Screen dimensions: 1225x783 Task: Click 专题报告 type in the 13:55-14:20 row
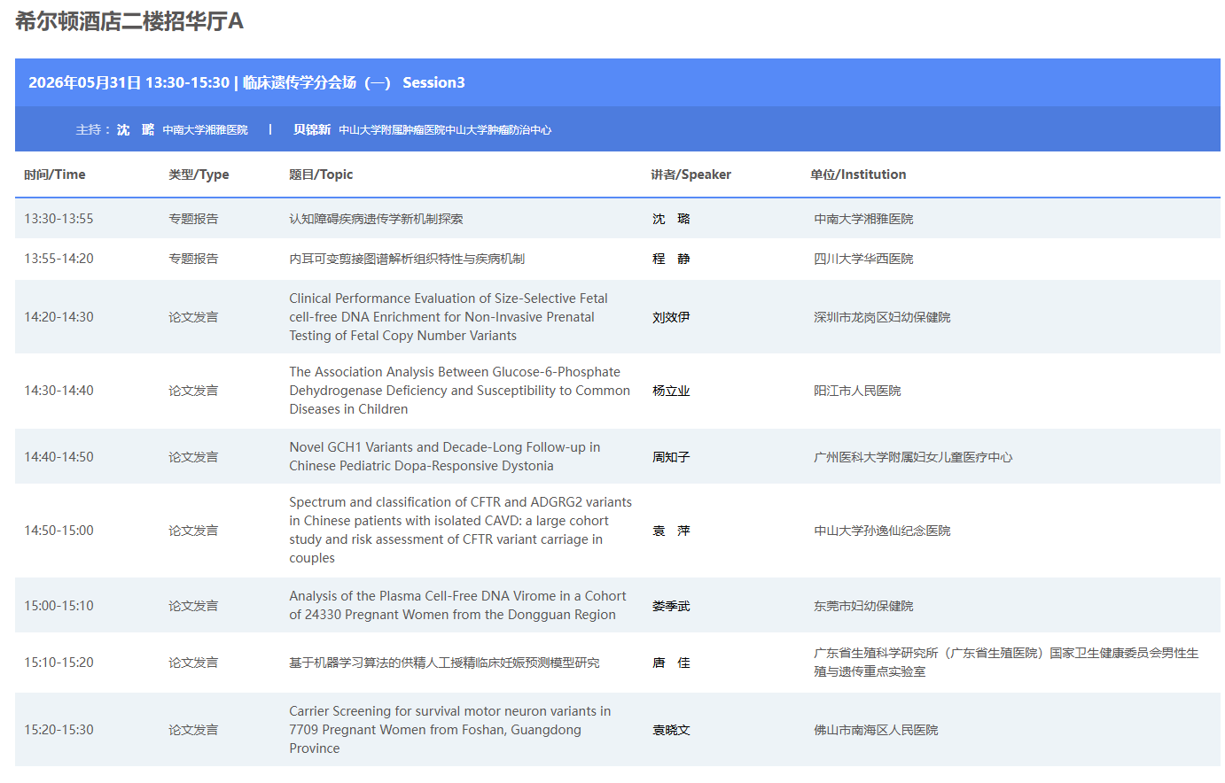tap(193, 259)
